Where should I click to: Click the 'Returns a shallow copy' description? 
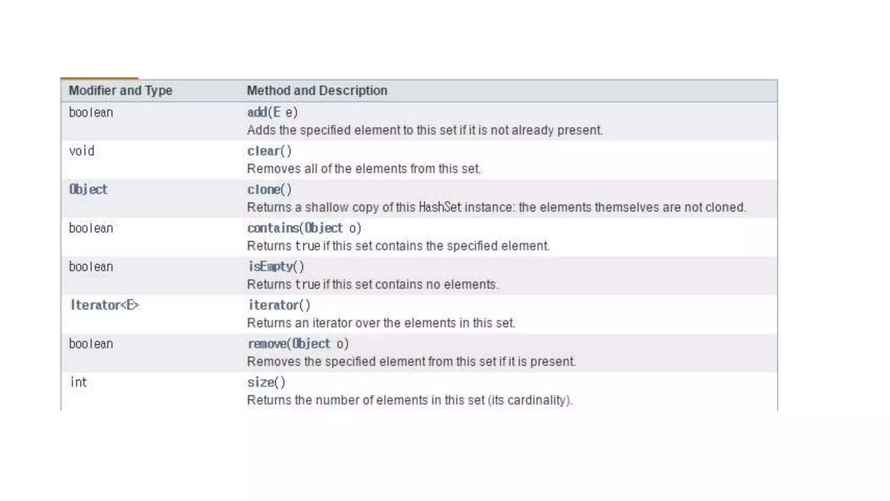[496, 207]
